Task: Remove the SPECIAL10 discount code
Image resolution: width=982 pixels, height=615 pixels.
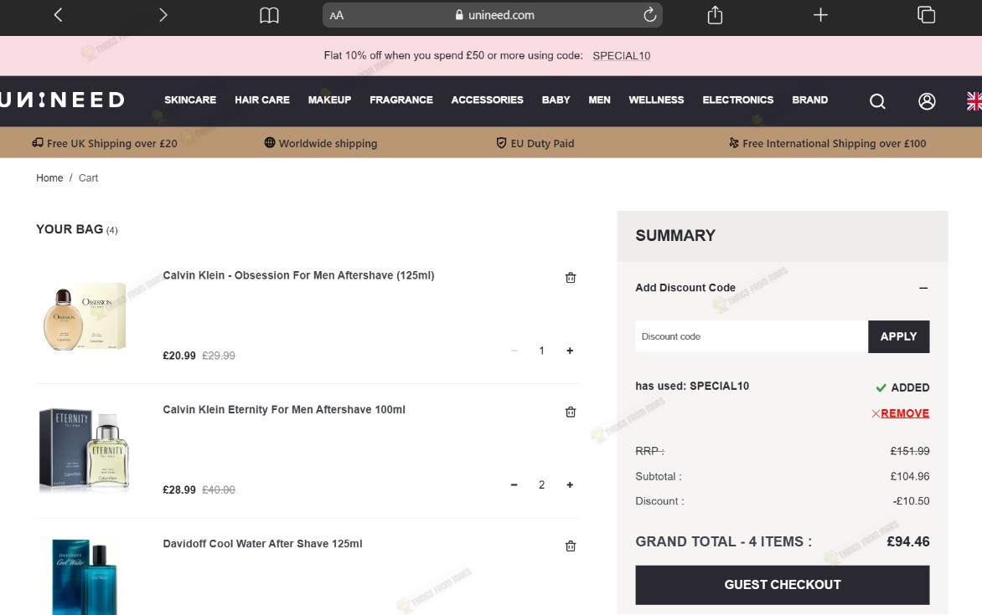Action: point(900,413)
